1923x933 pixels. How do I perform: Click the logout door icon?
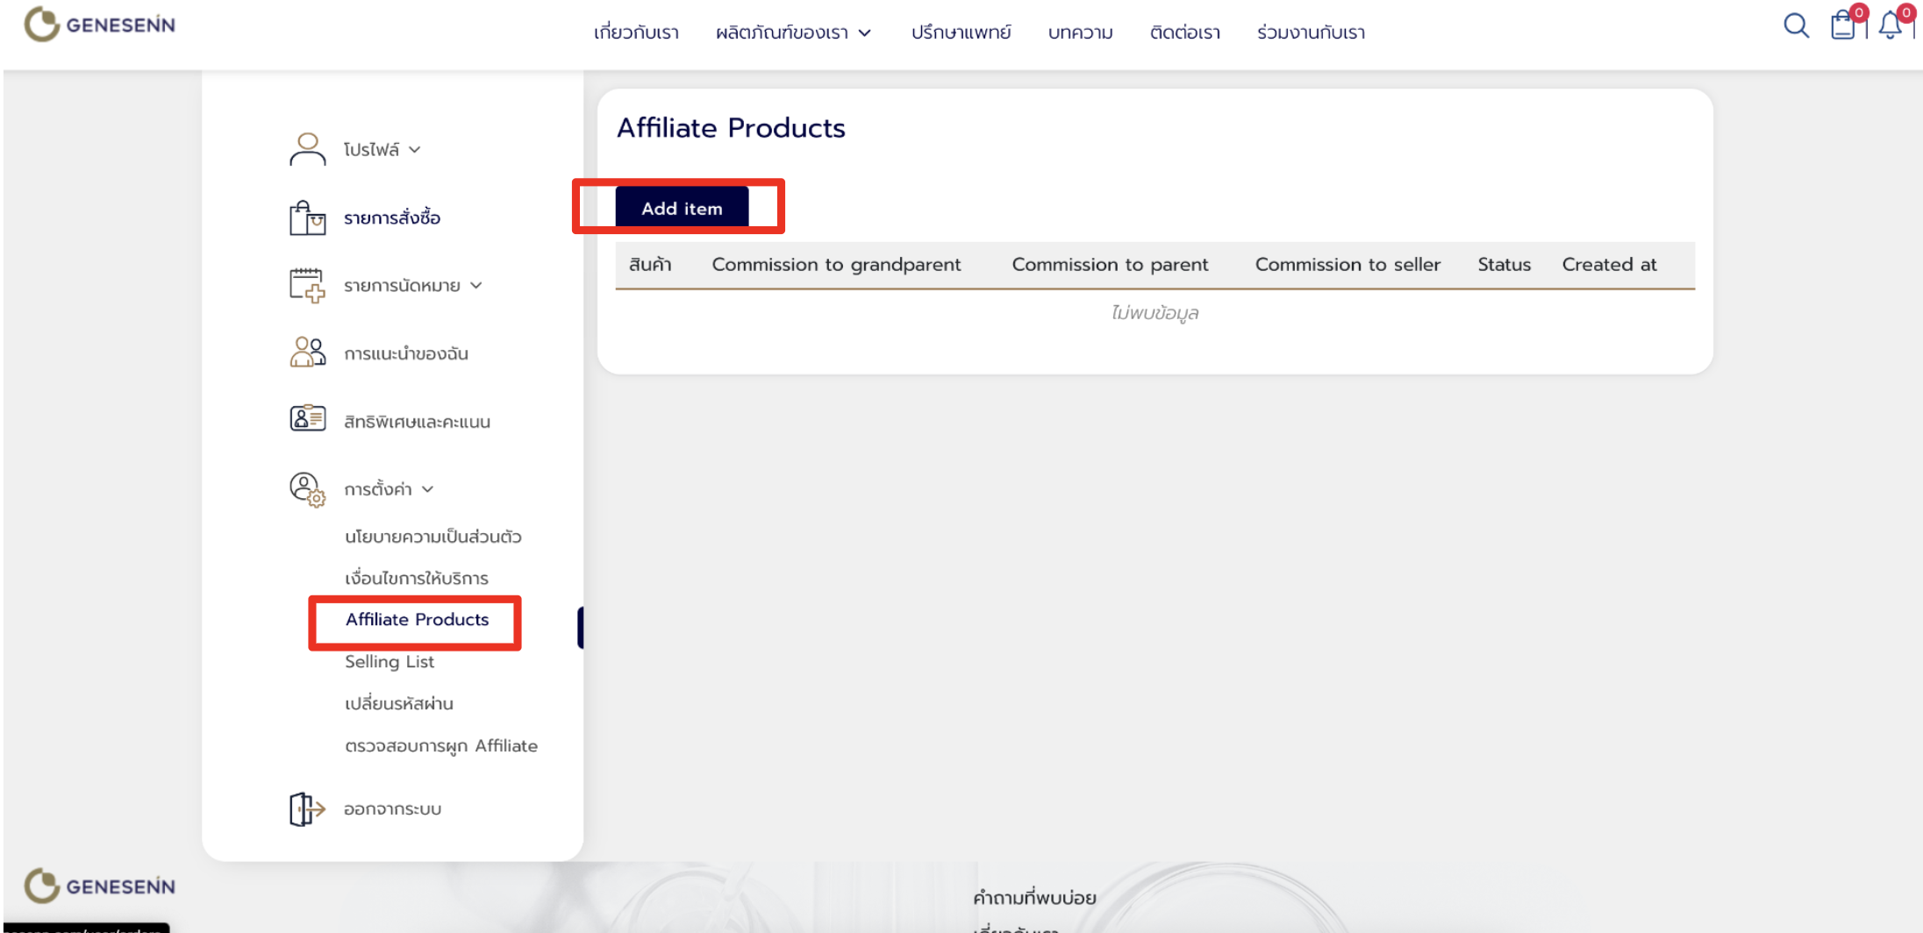[x=307, y=808]
